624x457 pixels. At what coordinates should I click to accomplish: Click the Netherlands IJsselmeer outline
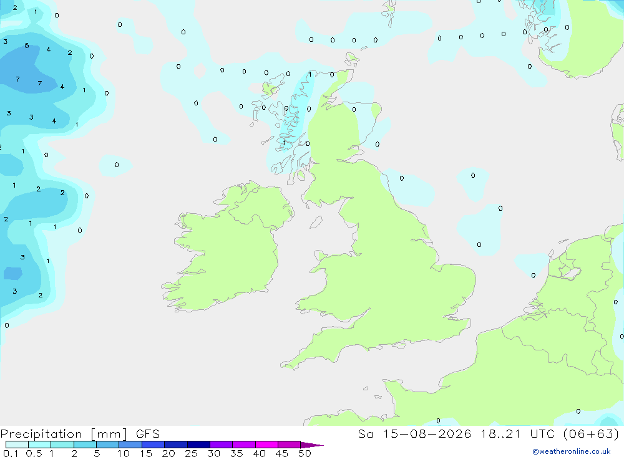[569, 272]
